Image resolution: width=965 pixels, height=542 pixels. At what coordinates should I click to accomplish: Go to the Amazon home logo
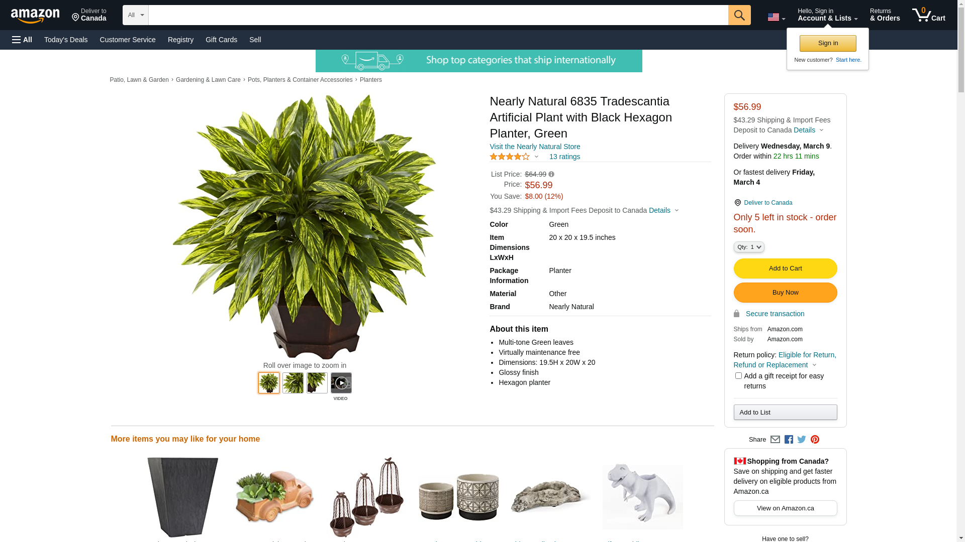[x=35, y=16]
